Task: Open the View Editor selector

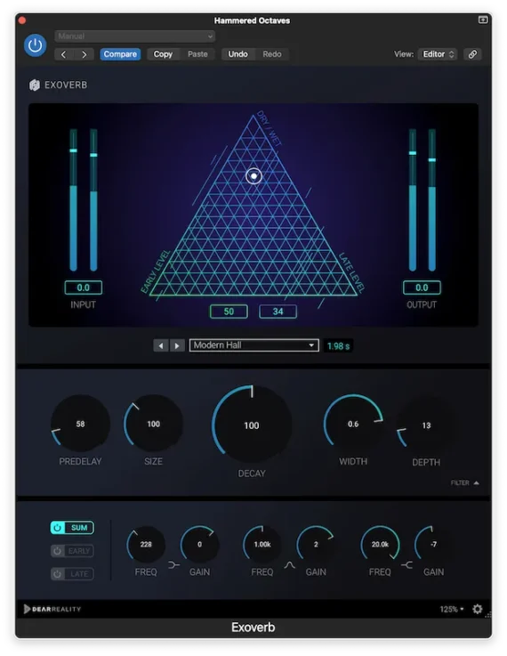Action: (438, 54)
